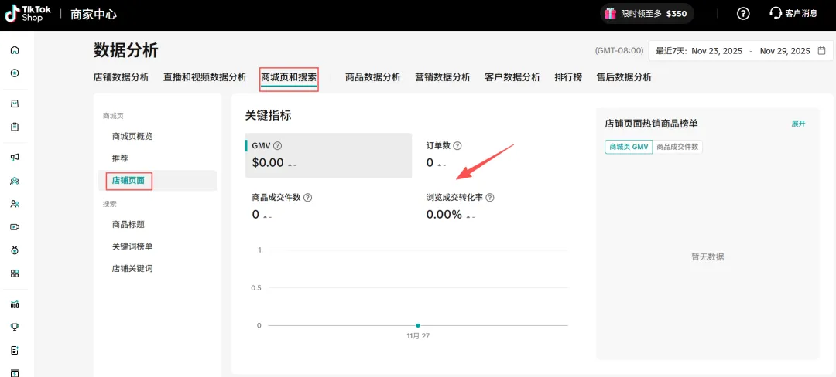Viewport: 836px width, 377px height.
Task: Click the help question mark icon in header
Action: click(x=743, y=13)
